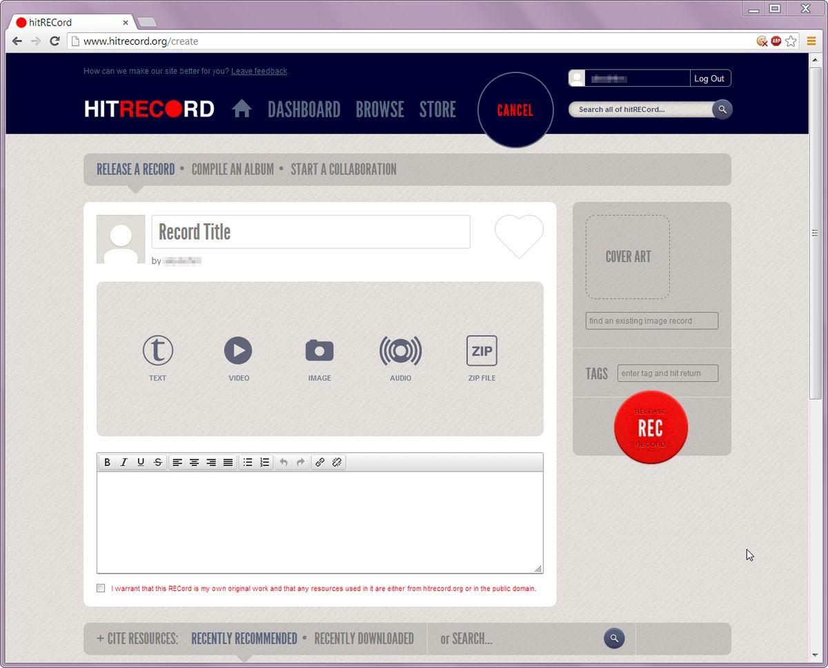Align text right in the editor
Viewport: 828px width, 668px height.
[x=211, y=462]
